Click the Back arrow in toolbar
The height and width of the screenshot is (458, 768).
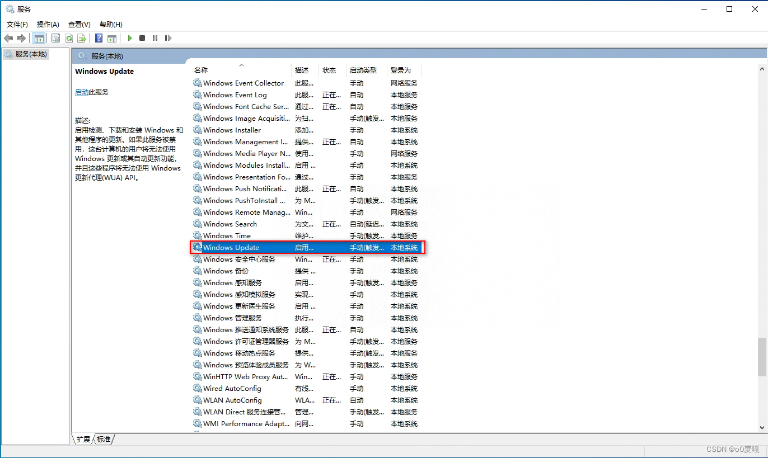[x=8, y=38]
